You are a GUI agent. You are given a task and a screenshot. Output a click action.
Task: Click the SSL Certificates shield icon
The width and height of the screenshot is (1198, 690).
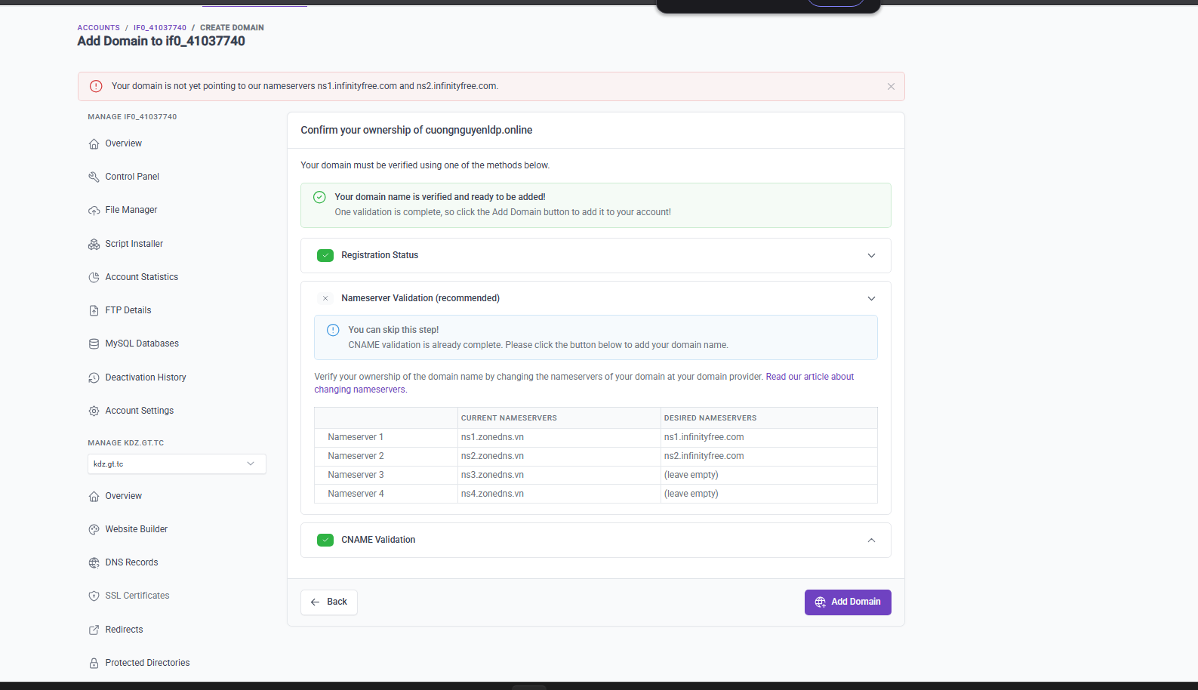94,596
